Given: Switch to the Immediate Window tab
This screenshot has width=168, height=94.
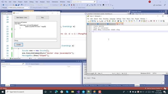Looking at the screenshot, I should point(128,85).
